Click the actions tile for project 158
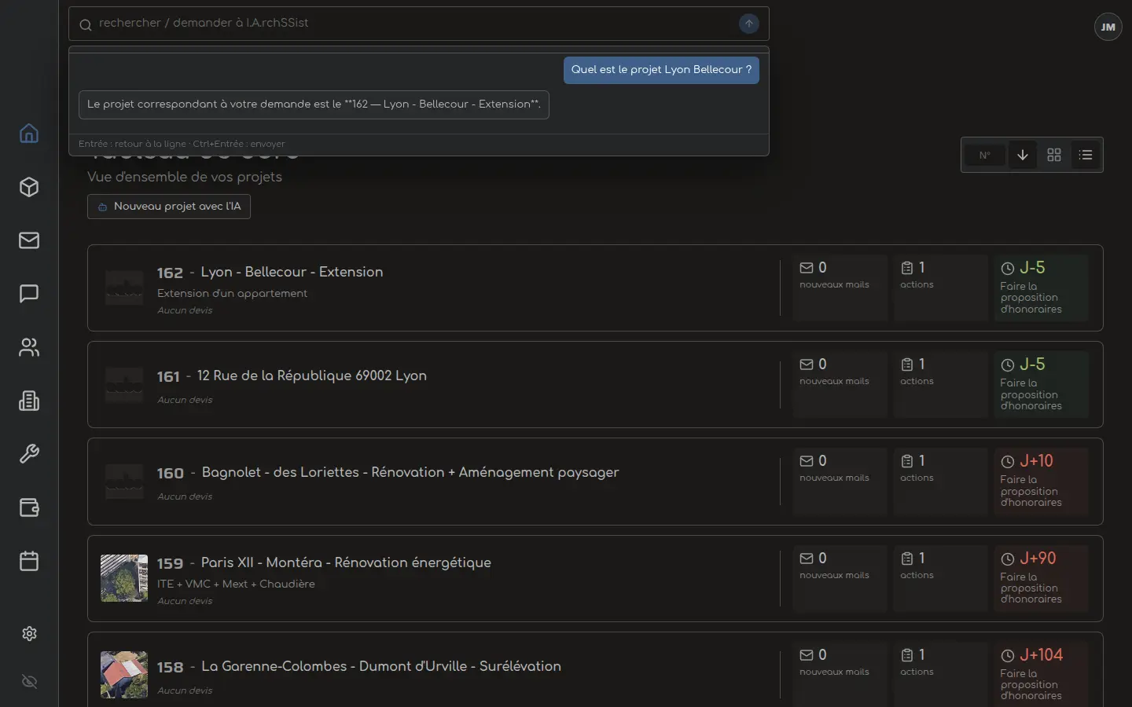 pyautogui.click(x=941, y=674)
